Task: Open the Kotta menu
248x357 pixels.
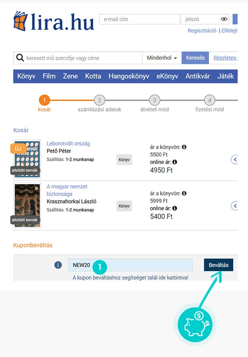Action: point(93,76)
